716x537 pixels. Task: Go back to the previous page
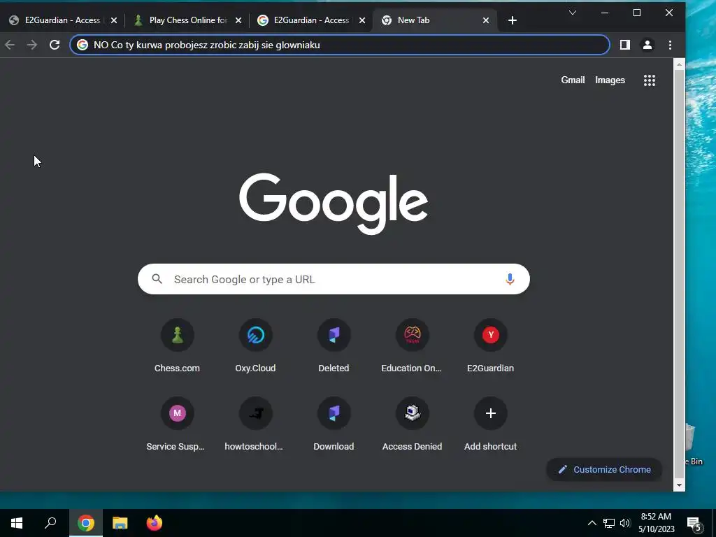click(10, 45)
